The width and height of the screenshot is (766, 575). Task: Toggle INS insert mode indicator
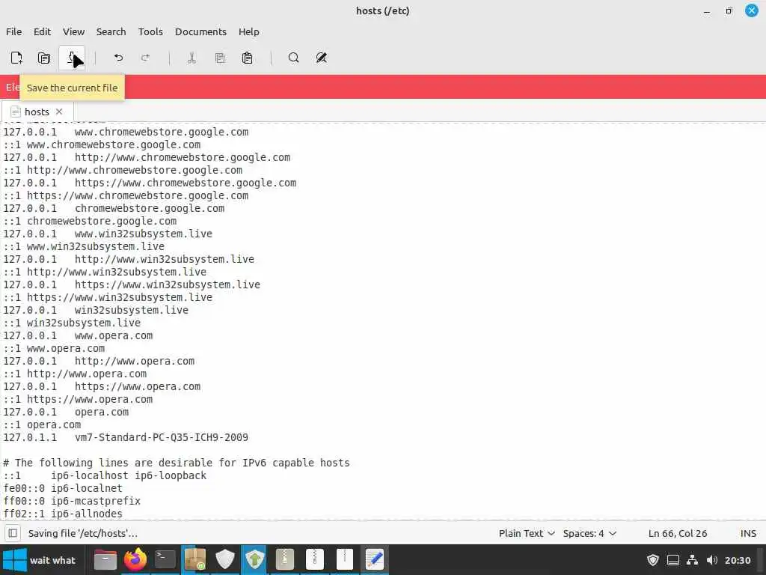pyautogui.click(x=748, y=533)
